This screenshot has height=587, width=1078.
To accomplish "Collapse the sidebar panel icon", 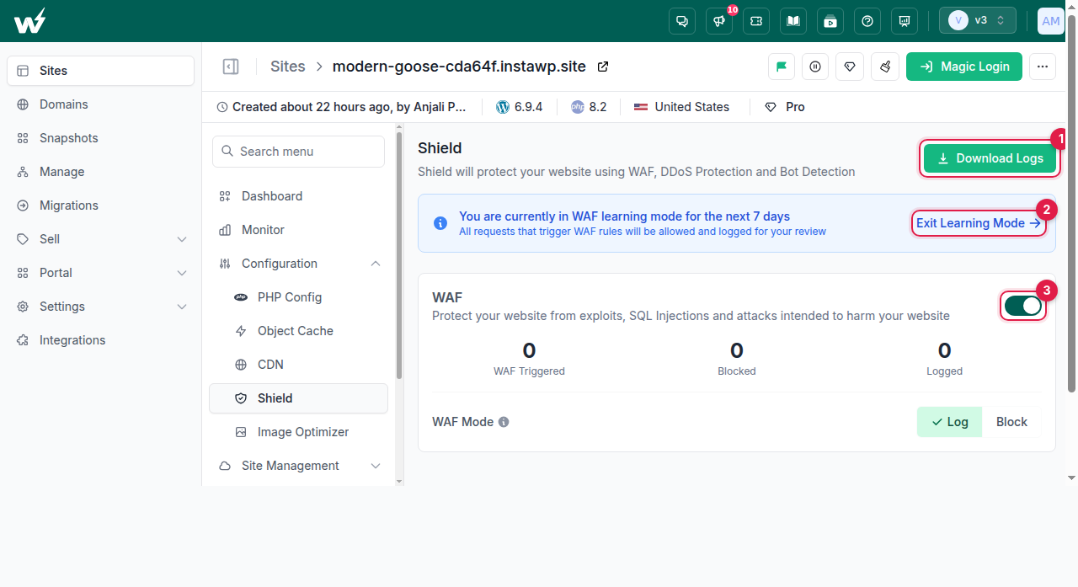I will pos(230,67).
